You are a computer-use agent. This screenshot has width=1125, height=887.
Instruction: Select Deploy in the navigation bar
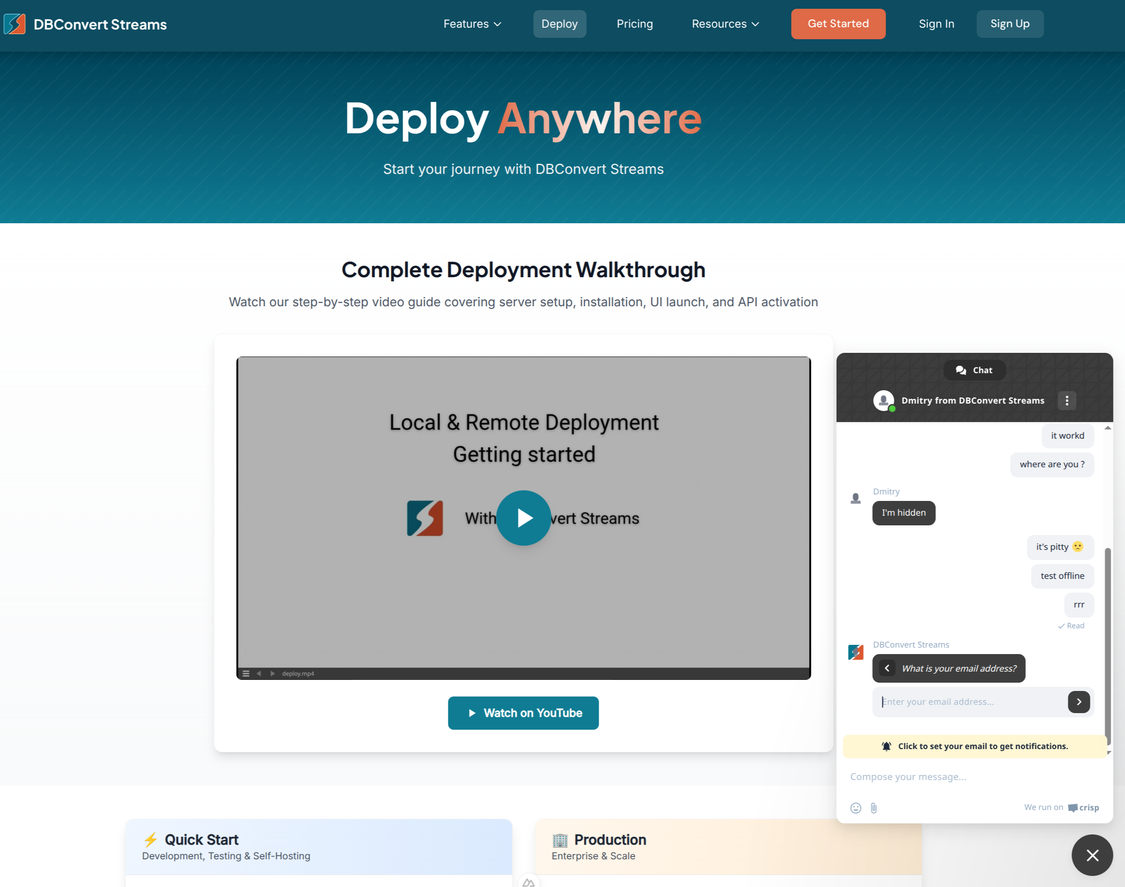560,24
